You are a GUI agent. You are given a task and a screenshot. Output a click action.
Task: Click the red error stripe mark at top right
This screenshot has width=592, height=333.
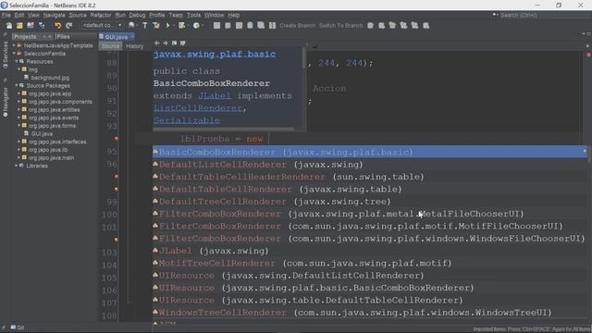pos(588,55)
